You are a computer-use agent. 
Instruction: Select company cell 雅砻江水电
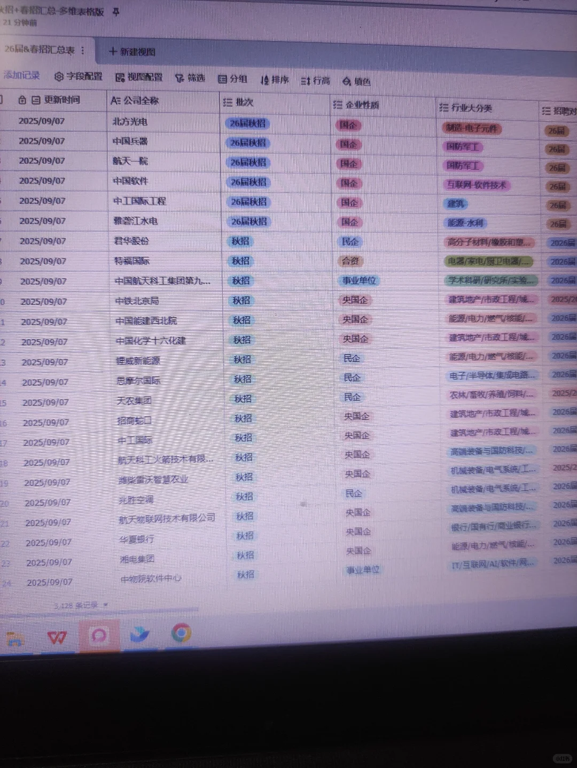tap(135, 221)
